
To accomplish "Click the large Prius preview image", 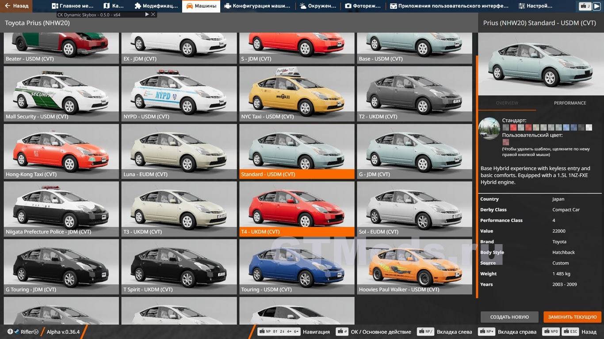I will point(541,64).
